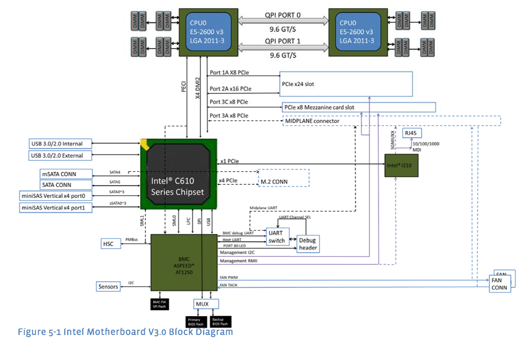This screenshot has height=343, width=524.
Task: Select the PMBus label
Action: 132,240
